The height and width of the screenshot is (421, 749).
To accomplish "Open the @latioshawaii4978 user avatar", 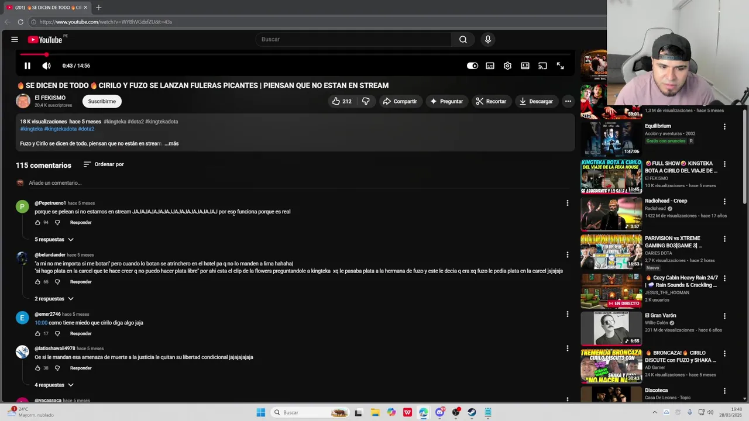I will point(22,351).
